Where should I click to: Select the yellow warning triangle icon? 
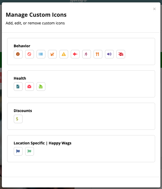64,54
